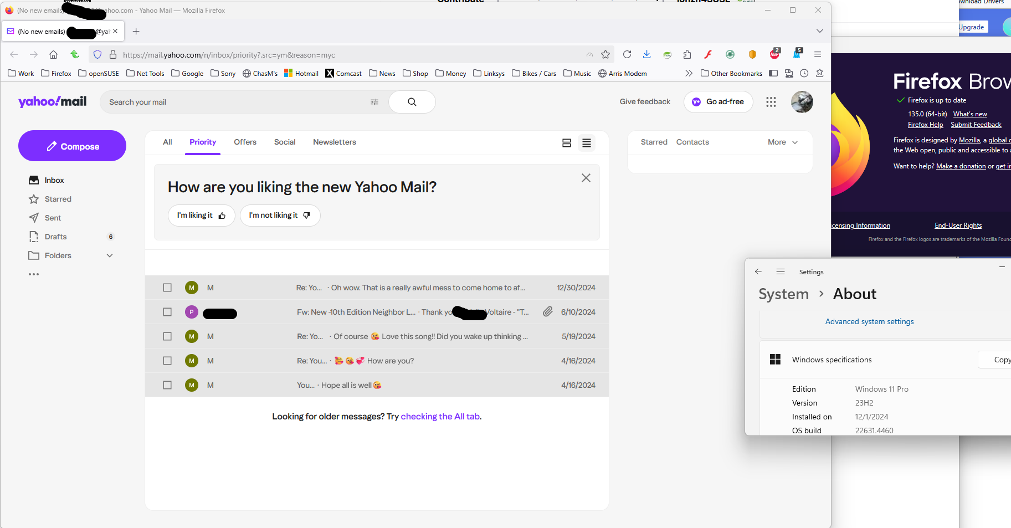
Task: Click the "I'm liking it" button
Action: 202,216
